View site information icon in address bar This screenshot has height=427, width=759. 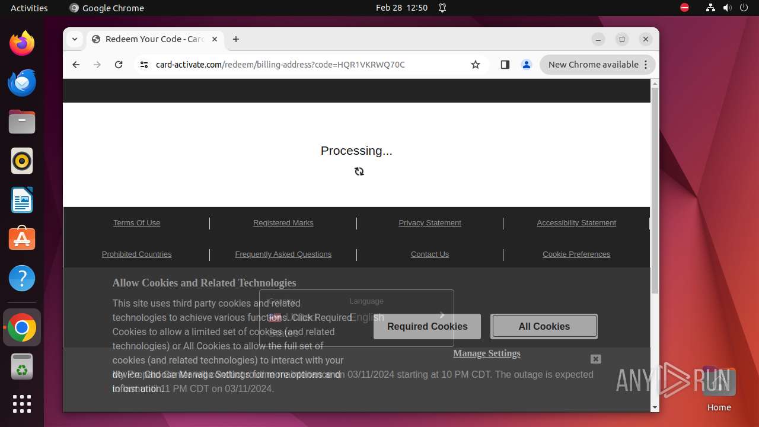coord(143,65)
